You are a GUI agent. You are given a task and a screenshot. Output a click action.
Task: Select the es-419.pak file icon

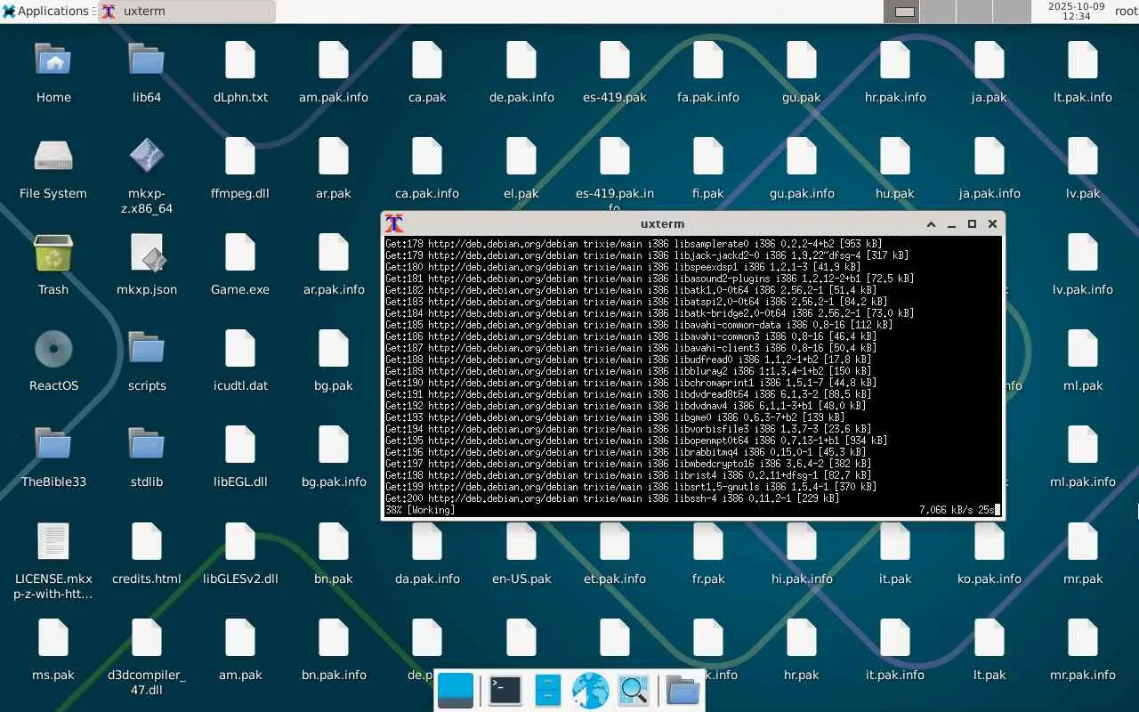[x=615, y=61]
